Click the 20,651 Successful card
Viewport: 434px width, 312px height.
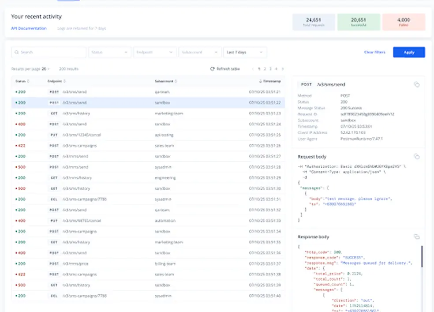pyautogui.click(x=359, y=22)
